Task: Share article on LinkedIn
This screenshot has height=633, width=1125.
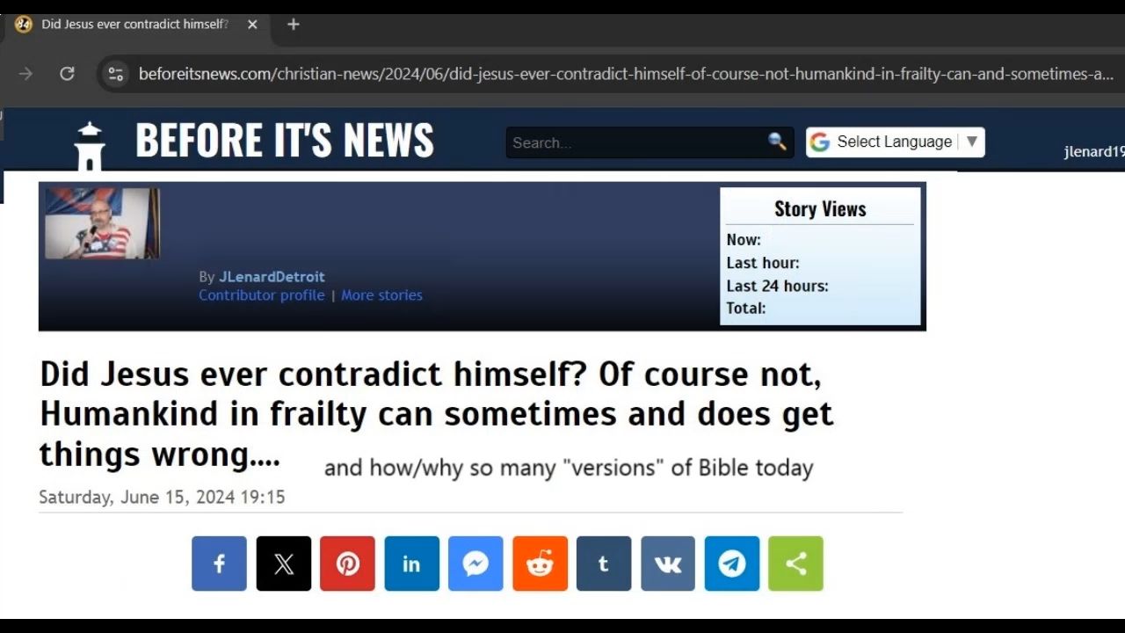Action: pos(411,564)
